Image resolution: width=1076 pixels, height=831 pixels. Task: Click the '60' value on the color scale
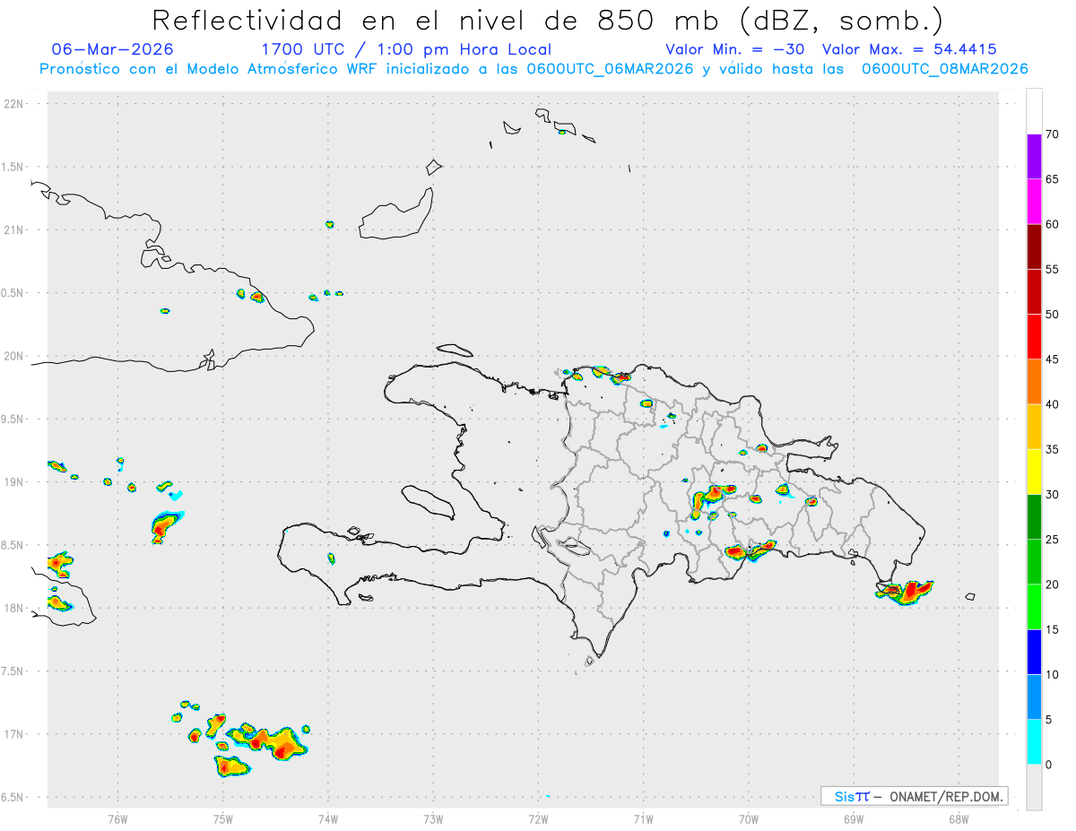pos(1052,224)
